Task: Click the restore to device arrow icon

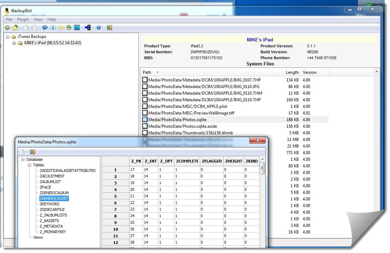Action: pyautogui.click(x=88, y=28)
